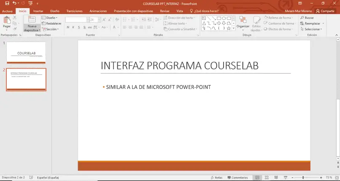This screenshot has height=181, width=340.
Task: Collapse the ribbon with chevron
Action: 337,35
